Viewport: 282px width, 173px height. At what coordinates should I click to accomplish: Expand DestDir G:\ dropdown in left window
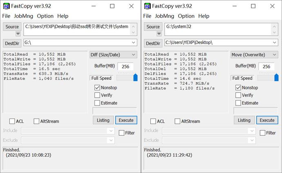(x=134, y=43)
